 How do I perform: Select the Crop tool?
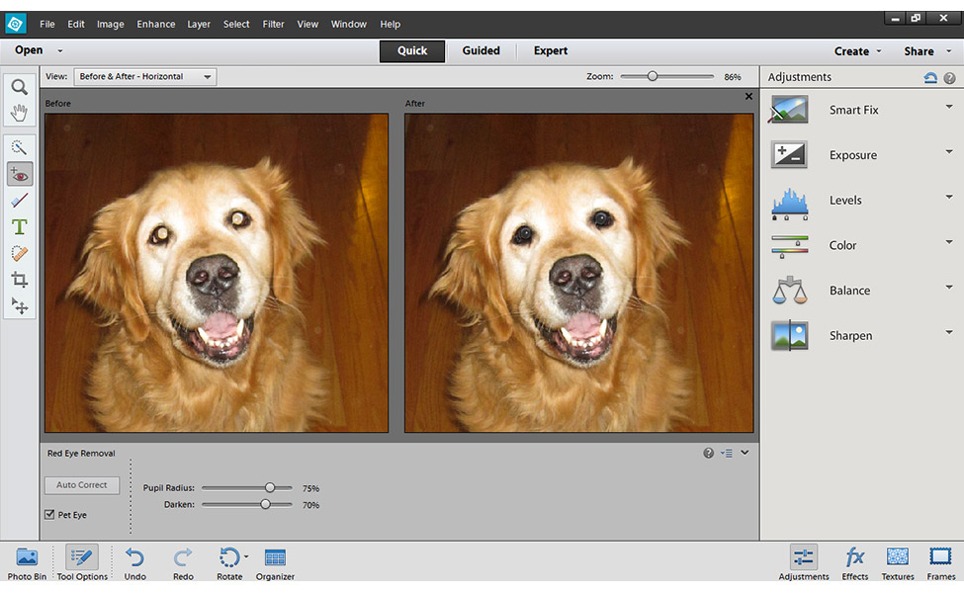coord(19,280)
